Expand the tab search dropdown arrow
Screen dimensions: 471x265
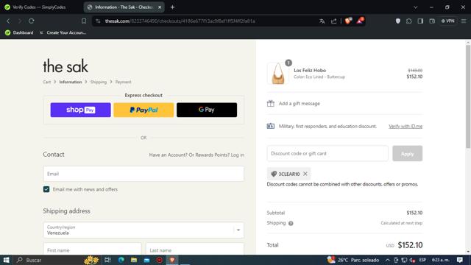coord(415,7)
